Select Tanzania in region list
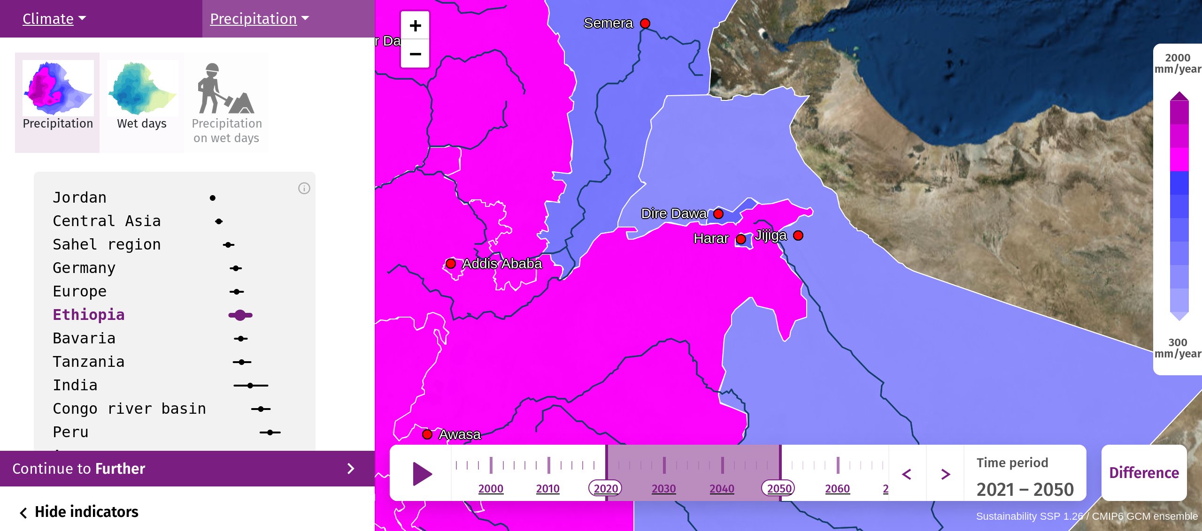Viewport: 1202px width, 531px height. (x=89, y=362)
